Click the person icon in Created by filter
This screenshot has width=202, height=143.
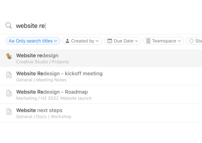coord(67,41)
